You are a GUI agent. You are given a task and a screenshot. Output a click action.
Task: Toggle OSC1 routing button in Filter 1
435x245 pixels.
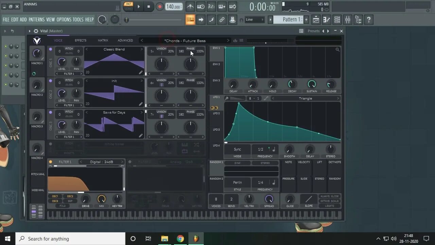(55, 196)
